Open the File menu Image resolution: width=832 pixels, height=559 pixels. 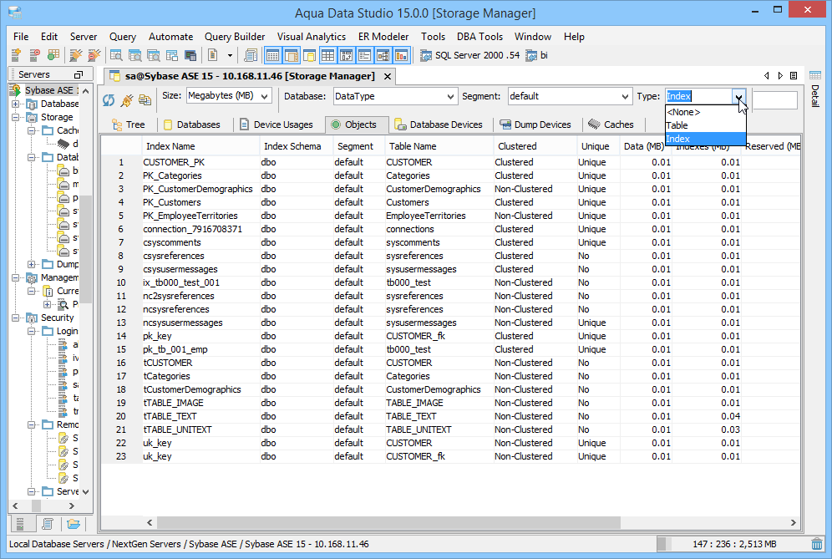21,37
